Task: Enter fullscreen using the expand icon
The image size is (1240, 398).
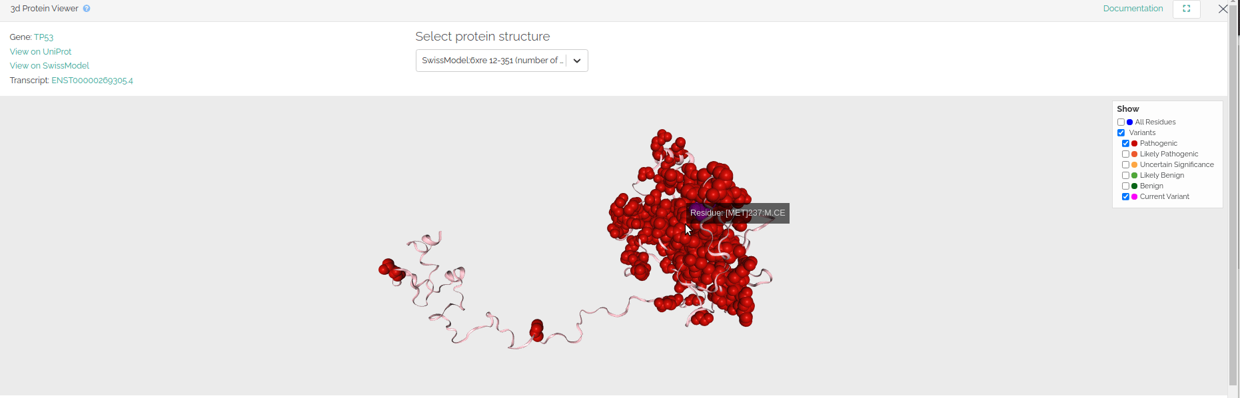Action: click(x=1186, y=9)
